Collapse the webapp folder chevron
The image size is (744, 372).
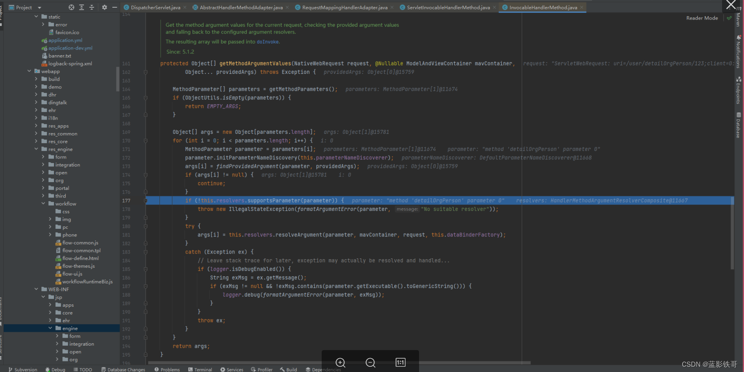29,71
